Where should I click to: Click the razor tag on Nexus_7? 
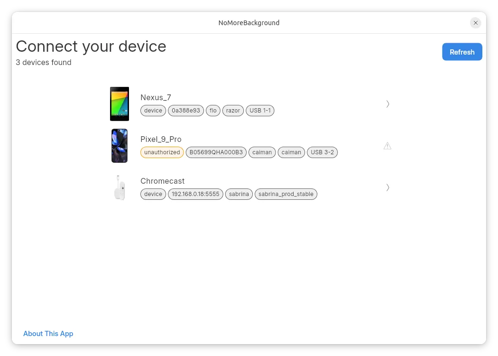233,111
